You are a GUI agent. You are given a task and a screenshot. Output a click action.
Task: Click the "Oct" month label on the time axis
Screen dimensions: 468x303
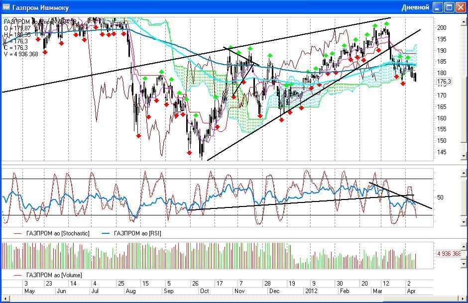point(205,291)
